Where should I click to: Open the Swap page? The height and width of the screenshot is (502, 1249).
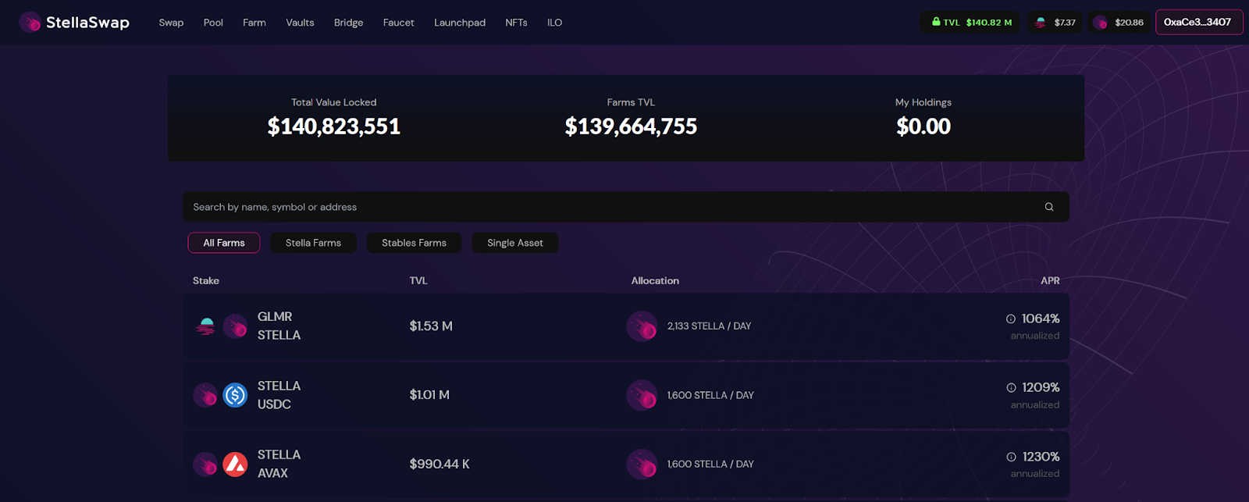click(x=171, y=23)
